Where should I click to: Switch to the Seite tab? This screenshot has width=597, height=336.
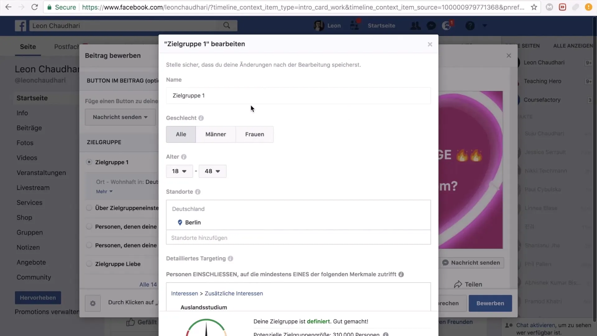pyautogui.click(x=28, y=47)
